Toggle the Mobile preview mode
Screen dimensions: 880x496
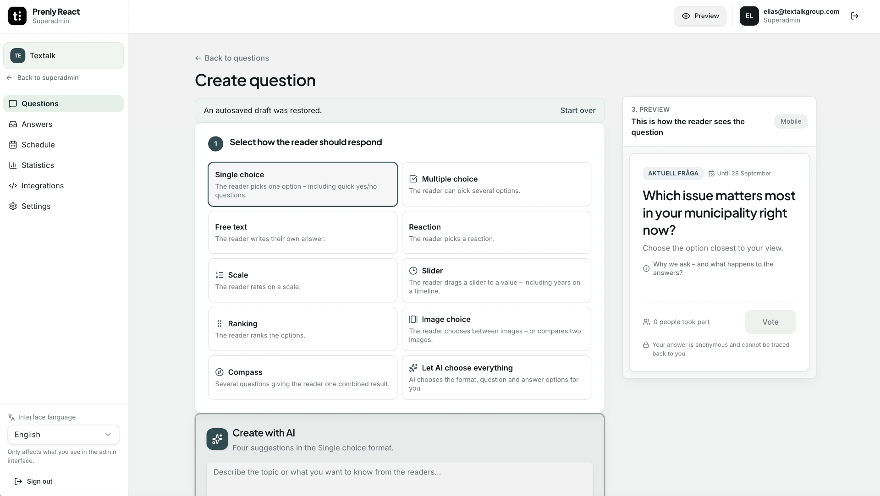point(791,121)
